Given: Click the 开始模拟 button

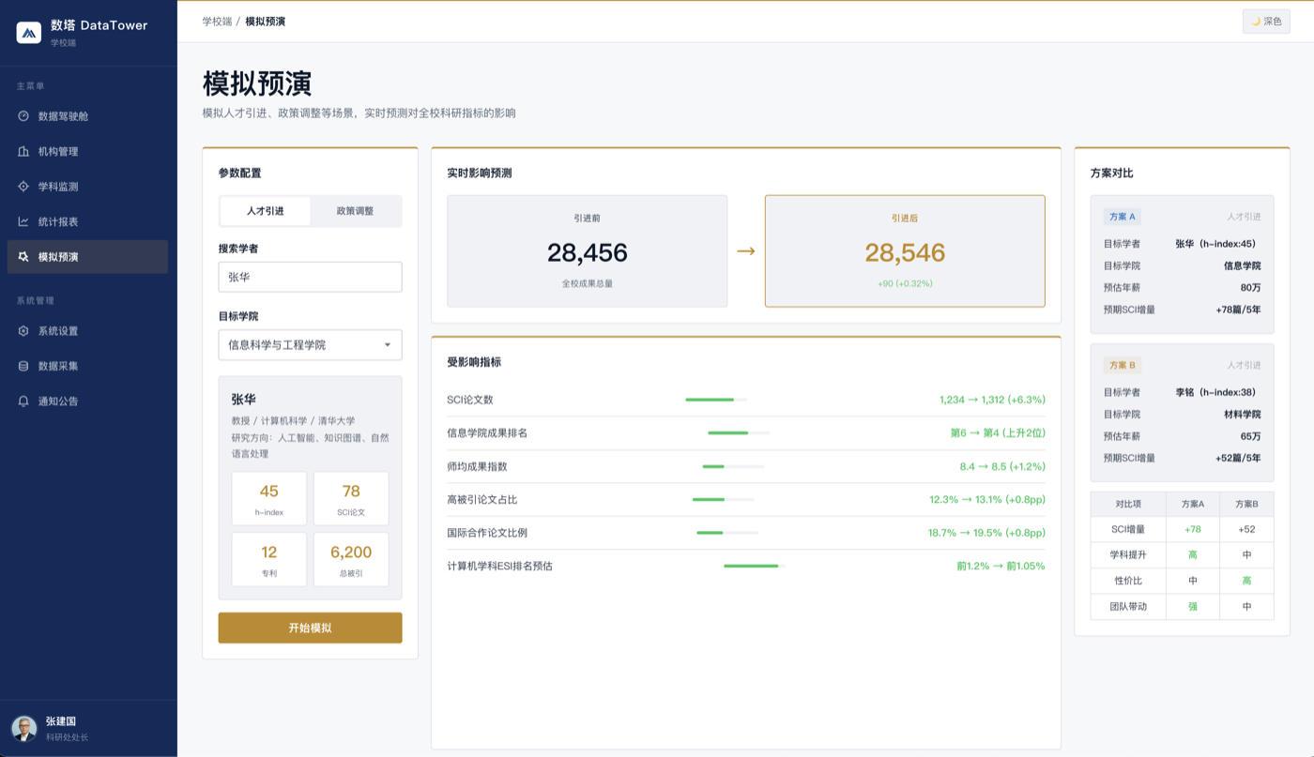Looking at the screenshot, I should point(310,628).
